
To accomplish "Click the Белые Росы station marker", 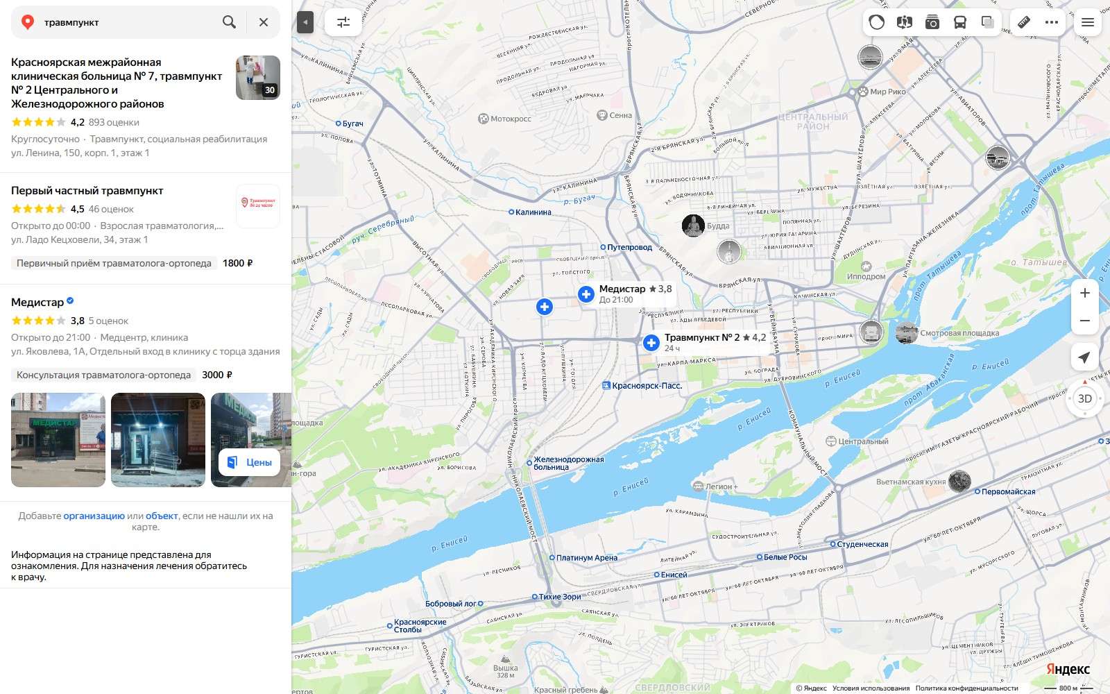I will (x=759, y=557).
